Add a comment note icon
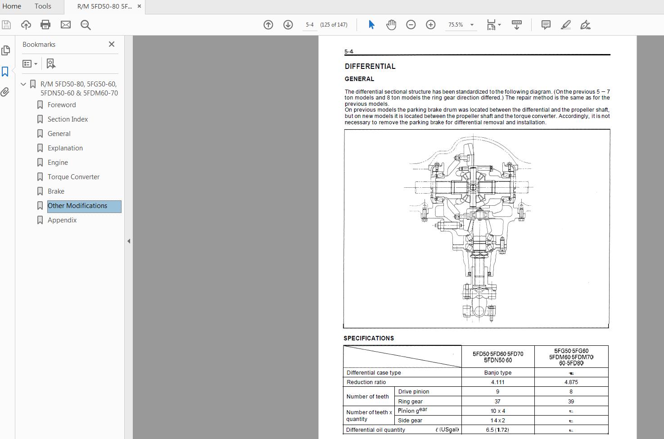The image size is (664, 439). click(x=546, y=25)
